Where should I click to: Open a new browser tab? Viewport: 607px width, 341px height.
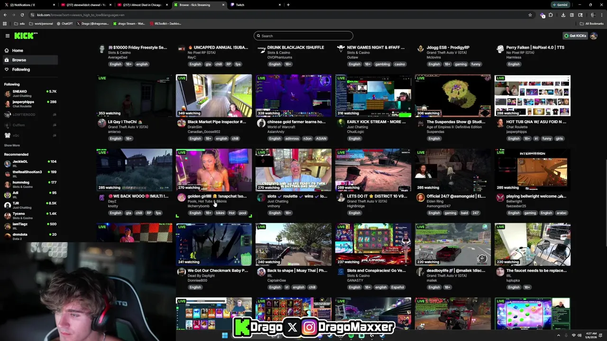(x=288, y=5)
